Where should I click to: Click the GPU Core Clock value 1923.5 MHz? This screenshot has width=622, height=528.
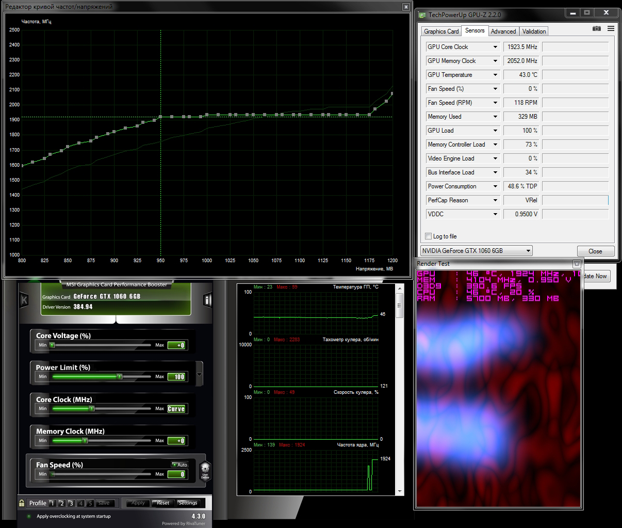(521, 47)
